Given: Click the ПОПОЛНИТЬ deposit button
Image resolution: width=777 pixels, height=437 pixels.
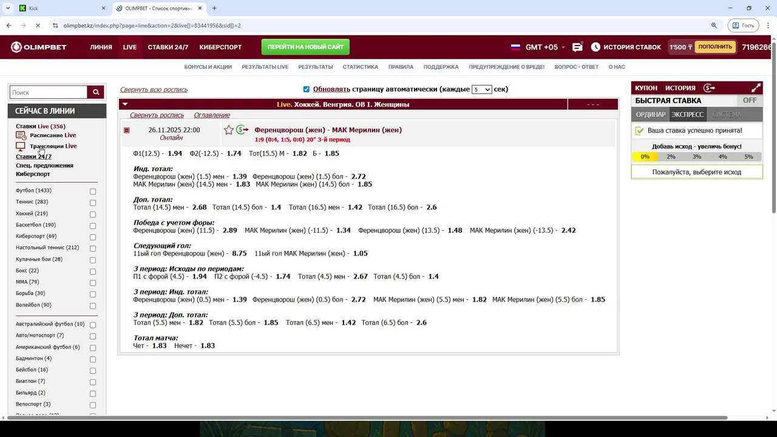Looking at the screenshot, I should click(x=715, y=47).
